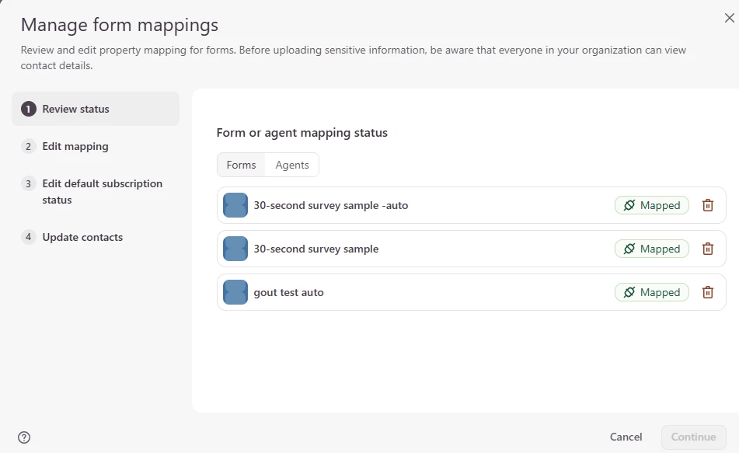Click the 30-second survey sample -auto form icon
Viewport: 739px width, 453px height.
[235, 205]
